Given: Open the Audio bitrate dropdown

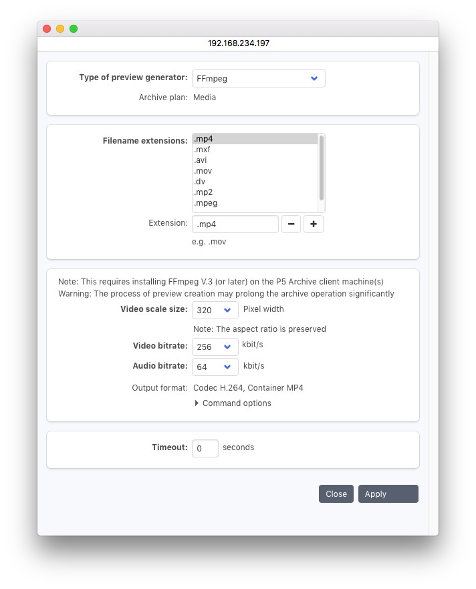Looking at the screenshot, I should (215, 367).
